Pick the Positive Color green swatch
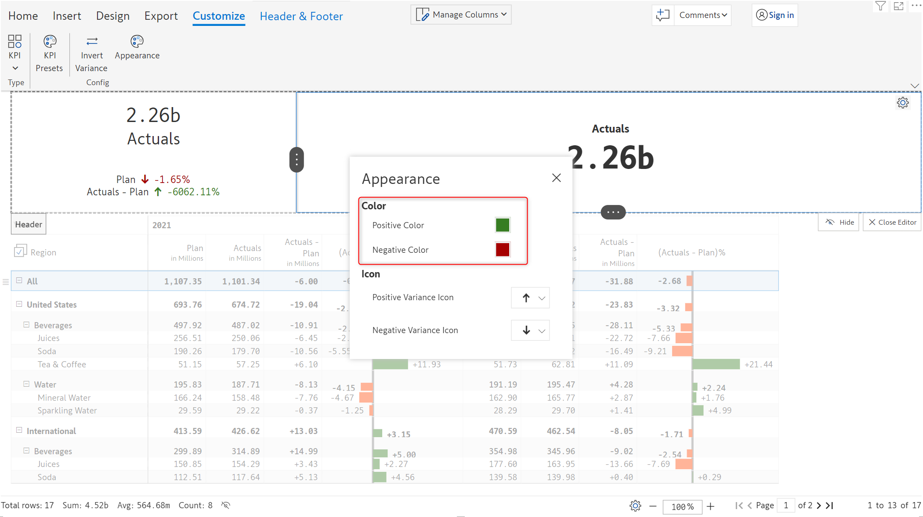 click(502, 225)
